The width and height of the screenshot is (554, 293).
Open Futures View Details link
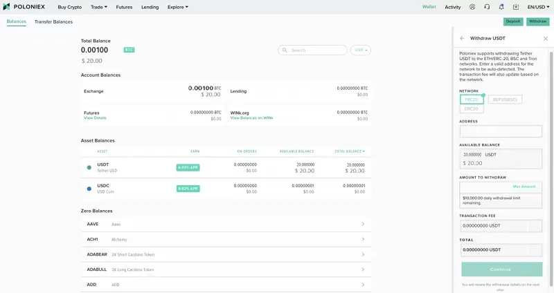tap(95, 118)
